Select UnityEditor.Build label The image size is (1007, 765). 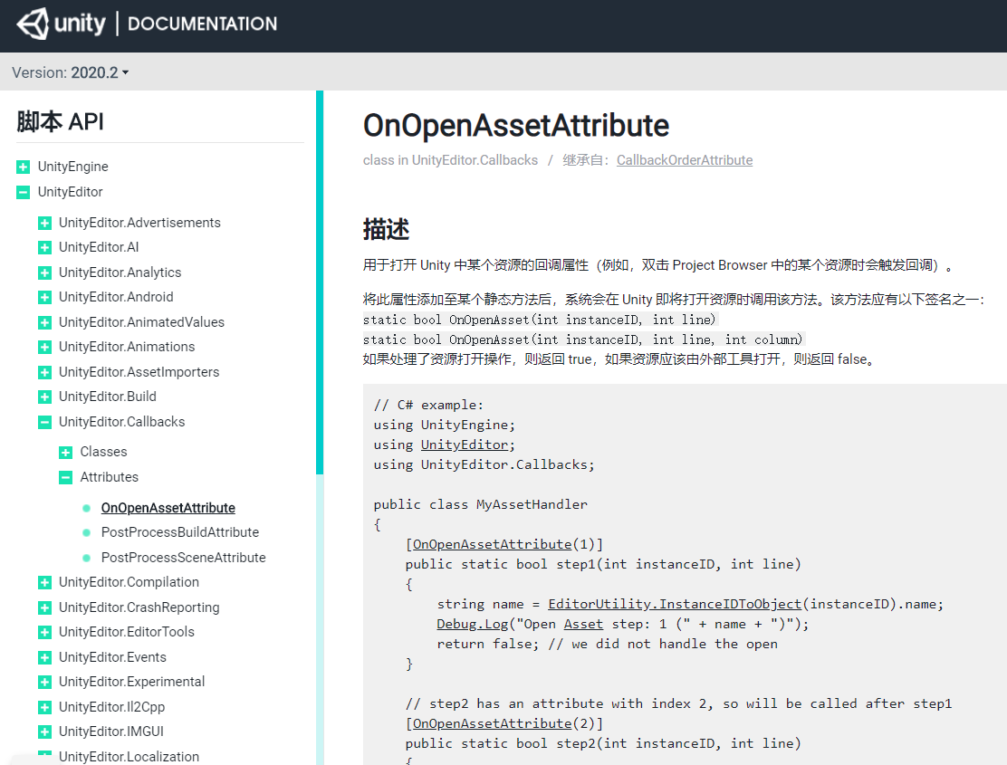tap(107, 397)
